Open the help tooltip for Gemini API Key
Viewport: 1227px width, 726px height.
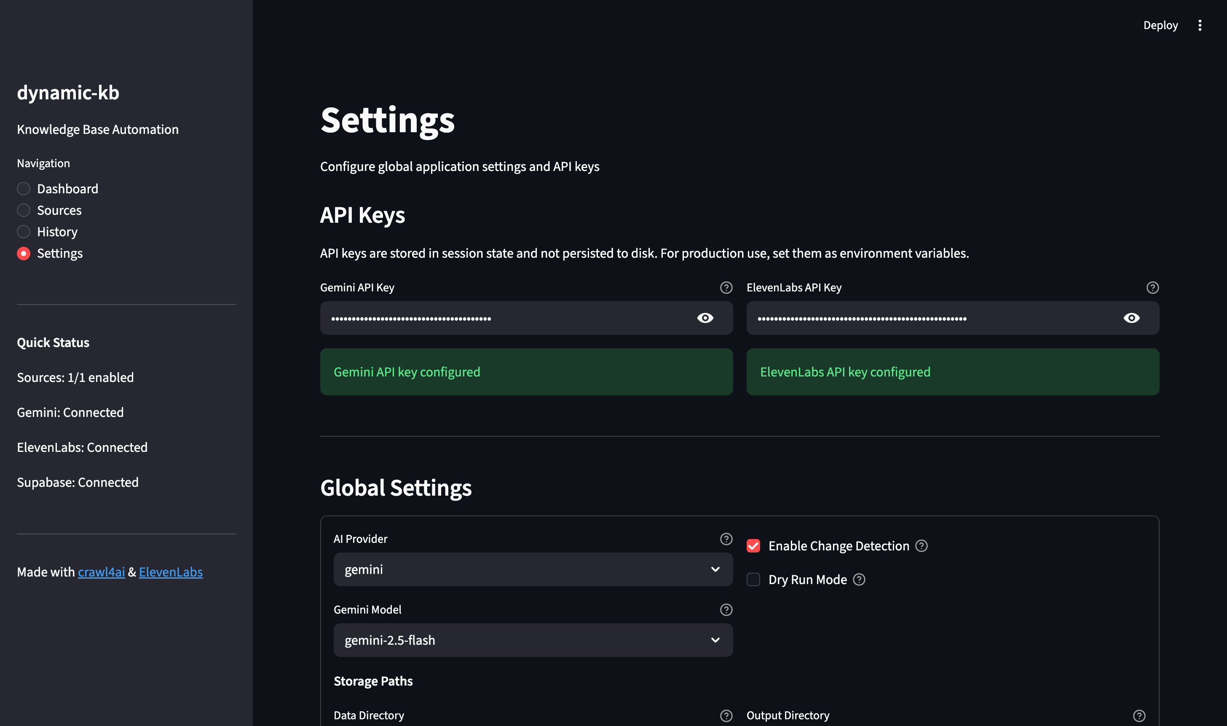click(726, 288)
